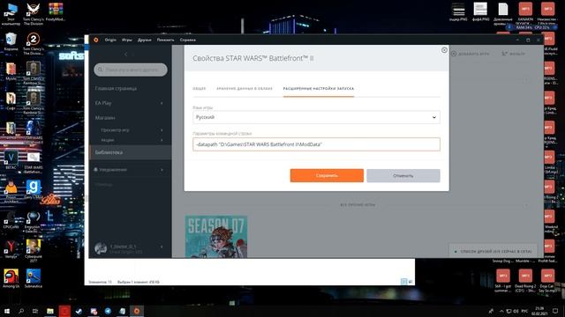Viewport: 565px width, 317px height.
Task: Click the back navigation arrow in Origin
Action: 125,54
